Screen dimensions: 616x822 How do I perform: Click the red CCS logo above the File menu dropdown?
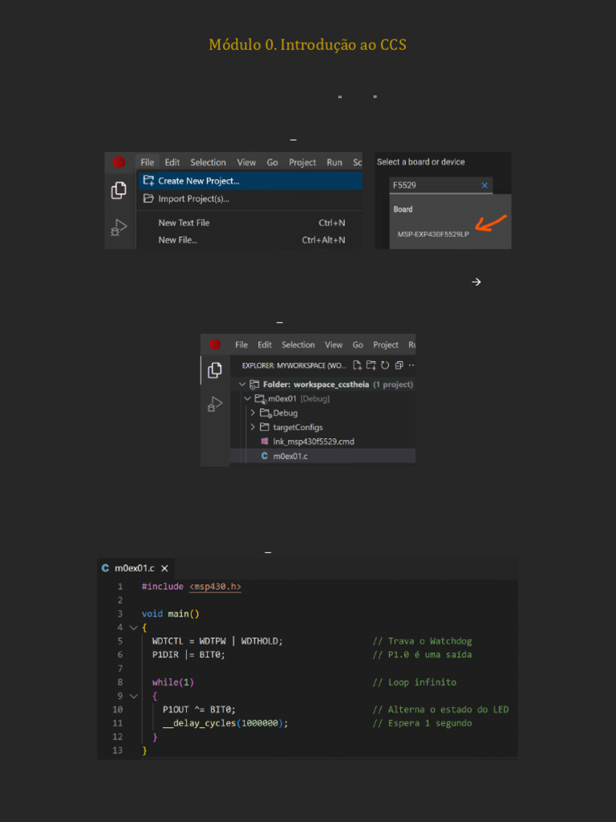[x=119, y=162]
